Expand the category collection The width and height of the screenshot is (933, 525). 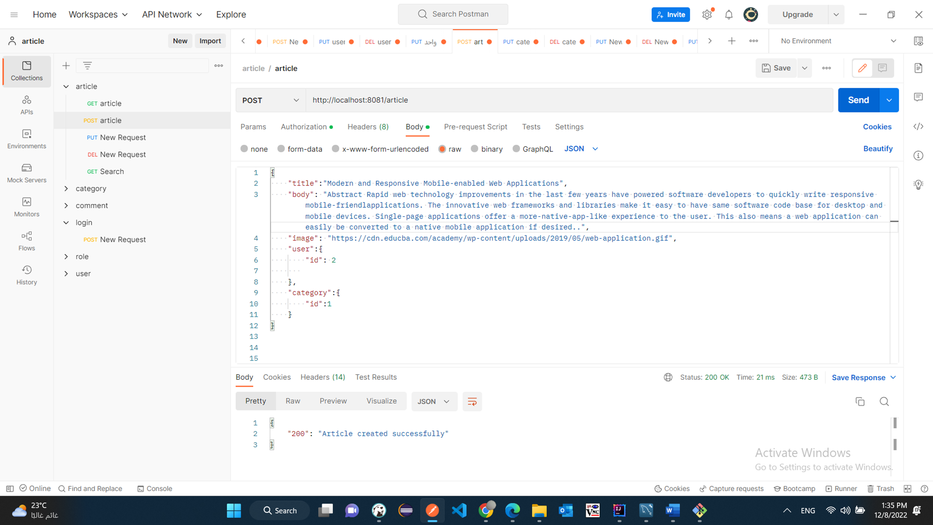pyautogui.click(x=66, y=189)
